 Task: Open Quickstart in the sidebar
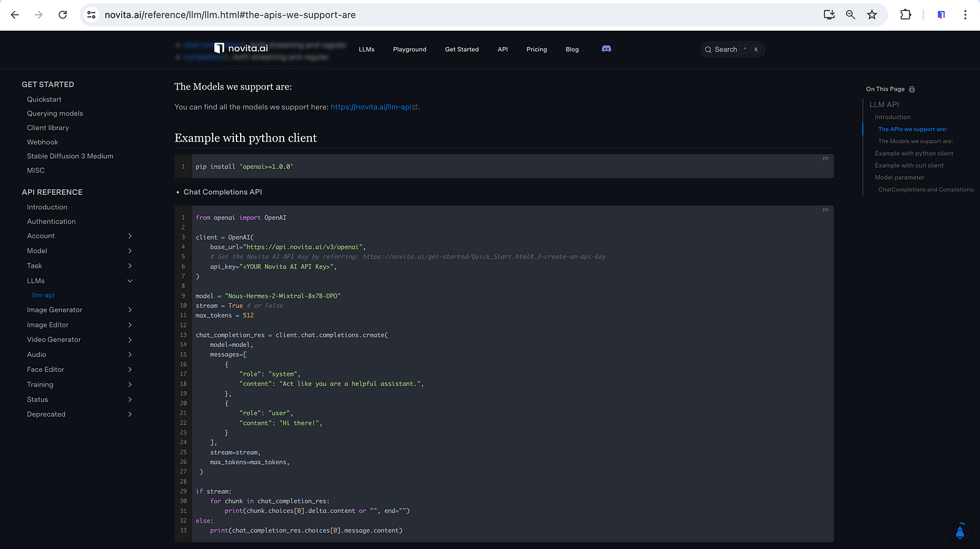pyautogui.click(x=44, y=99)
